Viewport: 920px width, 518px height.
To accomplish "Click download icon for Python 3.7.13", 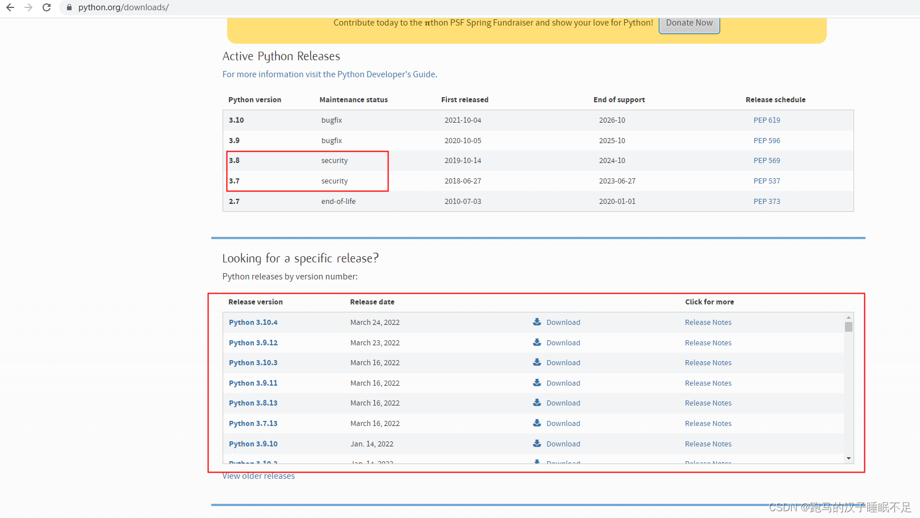I will click(x=537, y=423).
